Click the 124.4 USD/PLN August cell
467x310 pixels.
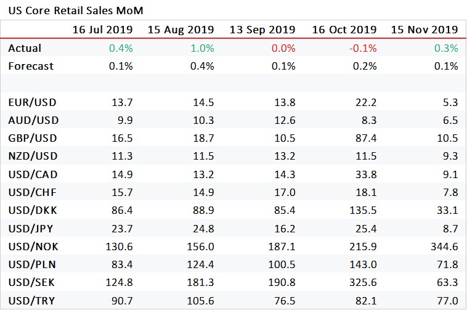[x=200, y=264]
